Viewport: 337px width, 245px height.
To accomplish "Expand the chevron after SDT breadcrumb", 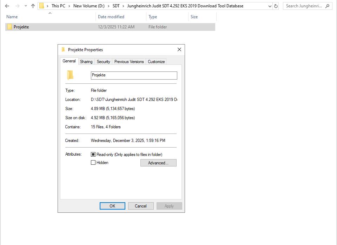I will click(123, 6).
